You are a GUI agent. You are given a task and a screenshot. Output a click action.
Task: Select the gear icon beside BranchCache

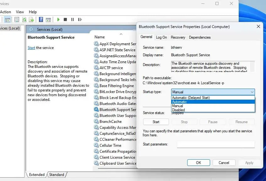(96, 121)
